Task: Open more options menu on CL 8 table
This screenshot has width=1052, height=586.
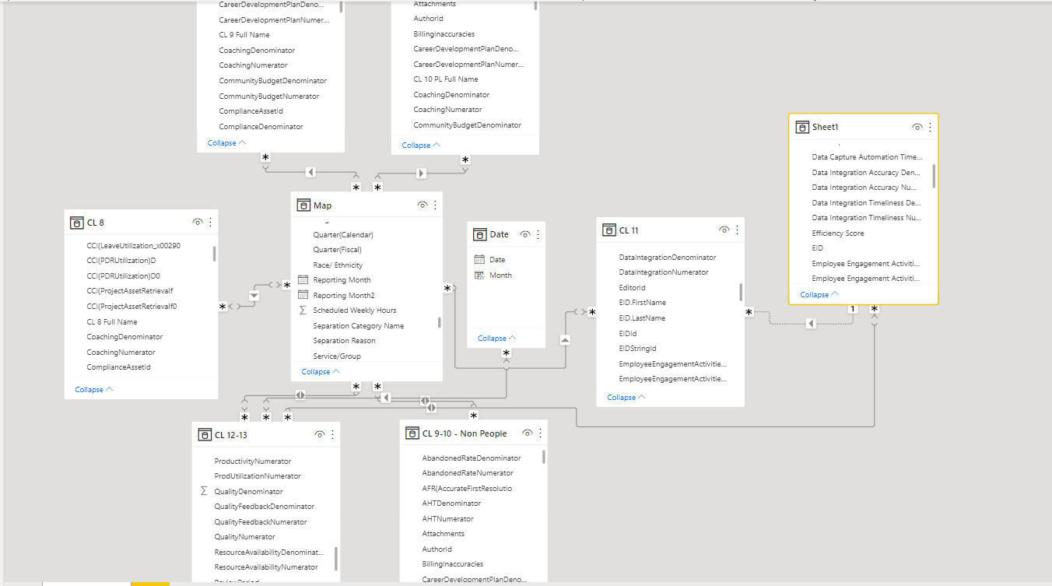Action: pos(210,223)
